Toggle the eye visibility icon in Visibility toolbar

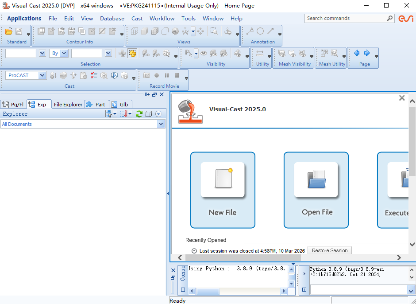pyautogui.click(x=204, y=53)
